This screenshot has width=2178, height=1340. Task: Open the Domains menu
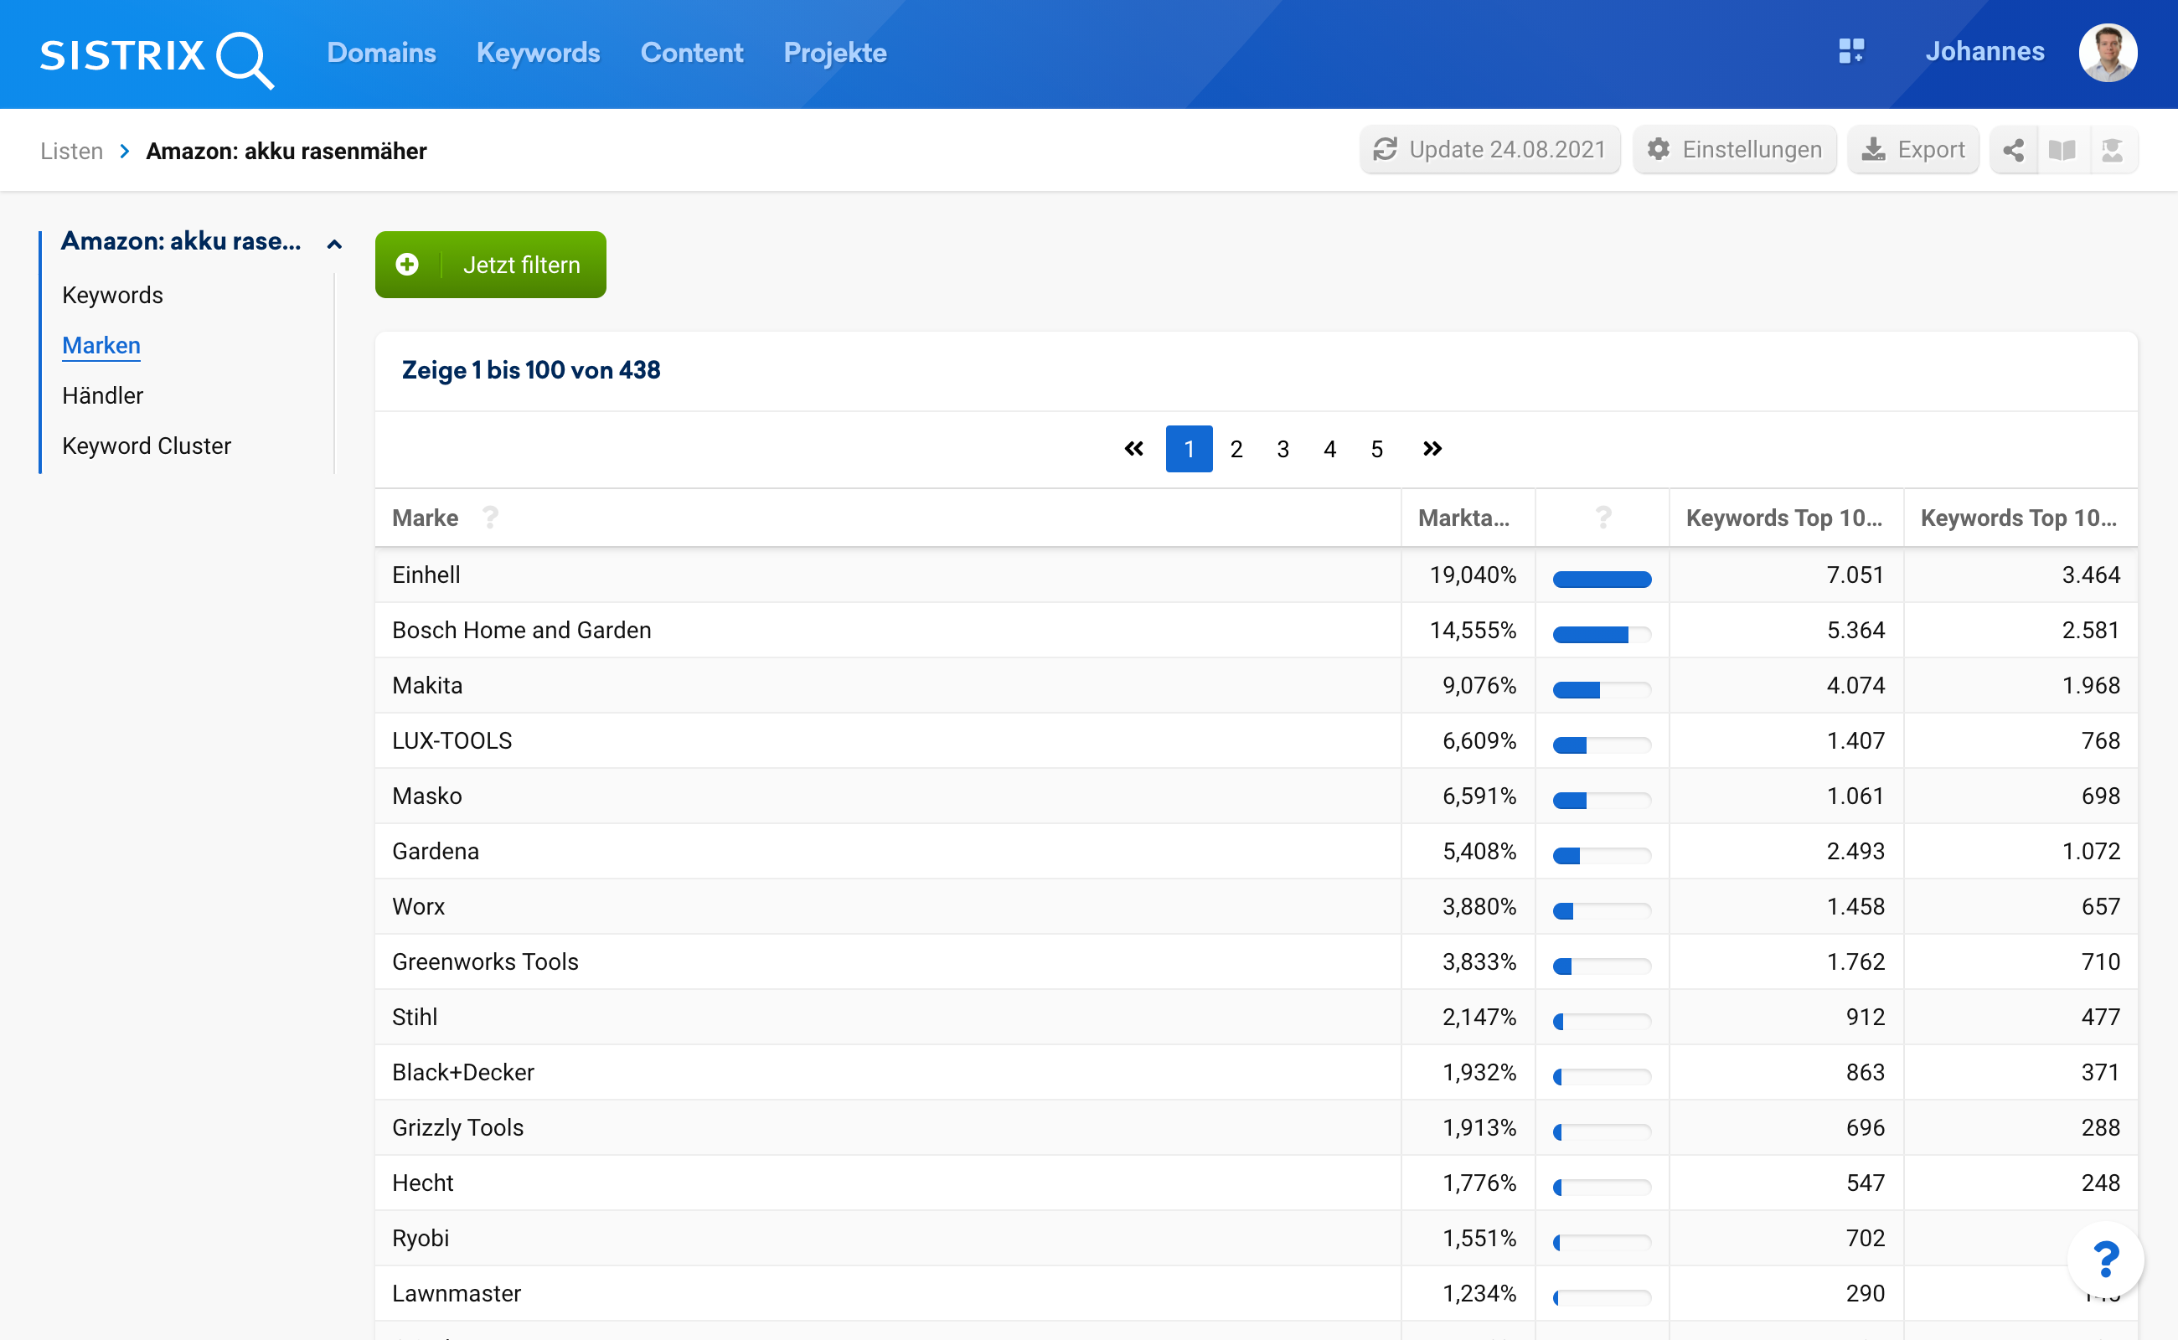[x=381, y=53]
